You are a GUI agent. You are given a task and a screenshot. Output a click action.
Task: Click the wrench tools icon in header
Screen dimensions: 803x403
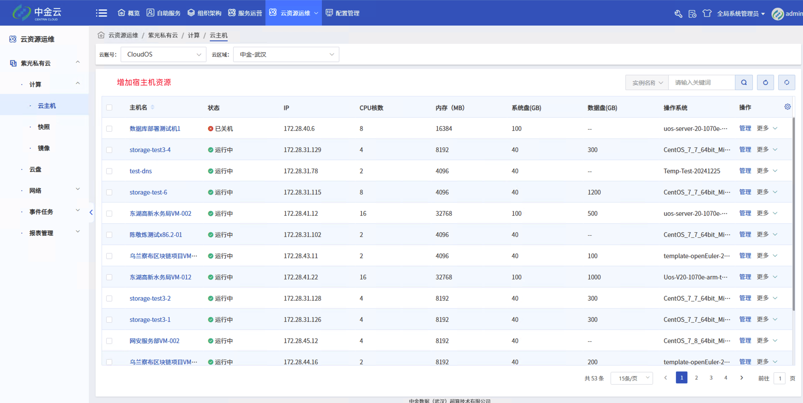[678, 14]
